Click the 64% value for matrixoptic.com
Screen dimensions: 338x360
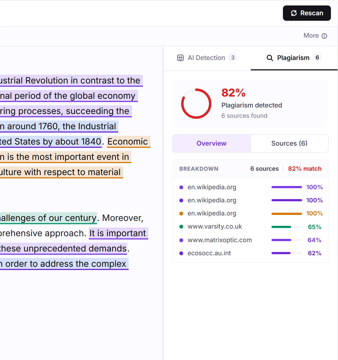(x=315, y=240)
